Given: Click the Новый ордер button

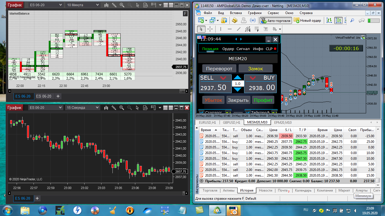Looking at the screenshot, I should tap(307, 20).
